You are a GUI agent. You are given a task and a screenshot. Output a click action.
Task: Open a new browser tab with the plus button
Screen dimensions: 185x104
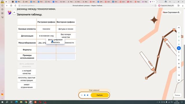coord(158,2)
